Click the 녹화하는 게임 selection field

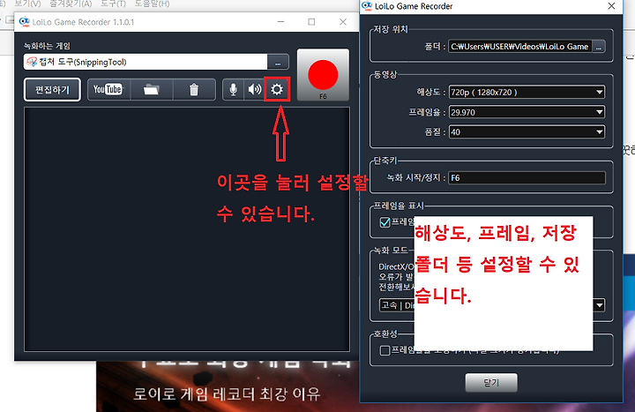pos(146,62)
